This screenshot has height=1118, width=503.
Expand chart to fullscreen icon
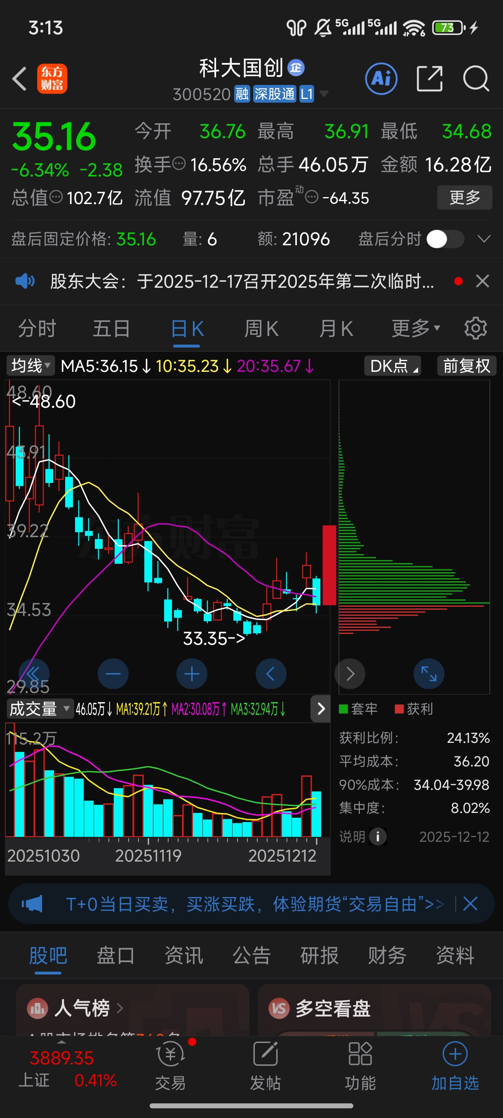(x=429, y=674)
